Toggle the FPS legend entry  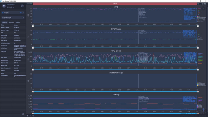pos(199,16)
